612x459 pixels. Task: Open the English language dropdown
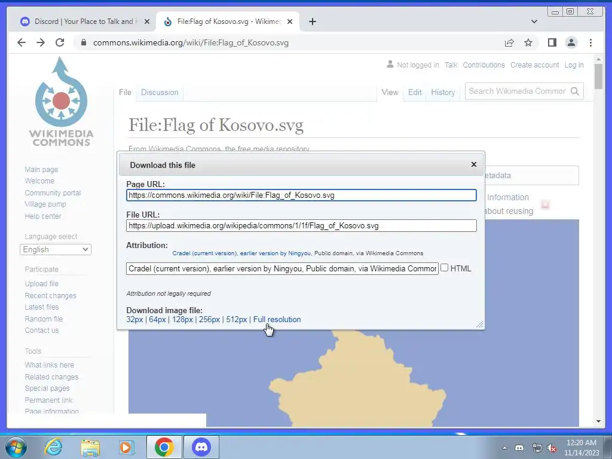pos(56,249)
